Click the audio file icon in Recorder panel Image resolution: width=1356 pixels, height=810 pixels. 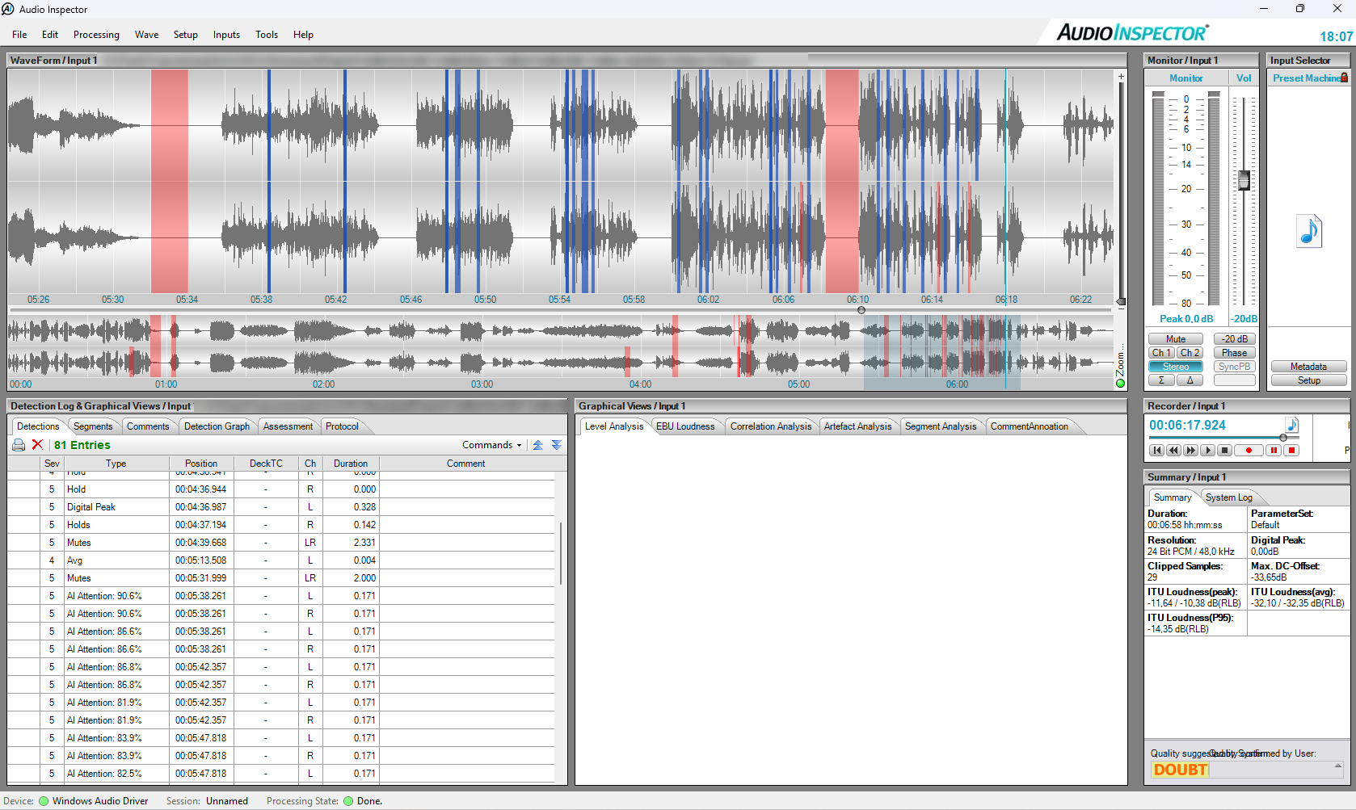pyautogui.click(x=1292, y=425)
